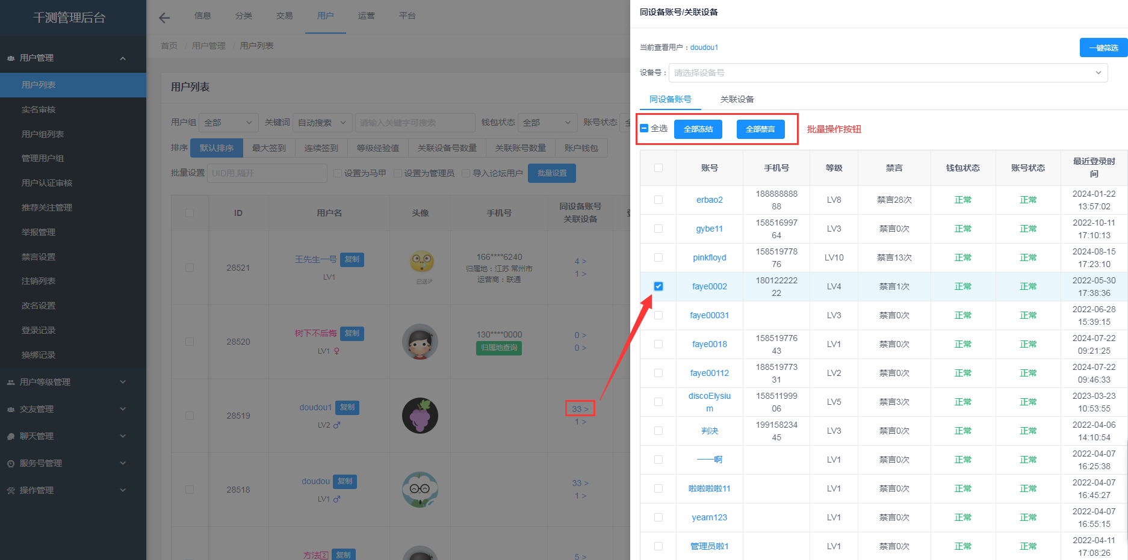Click the 归属地查询 button
1128x560 pixels.
click(499, 348)
